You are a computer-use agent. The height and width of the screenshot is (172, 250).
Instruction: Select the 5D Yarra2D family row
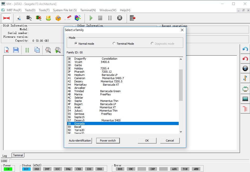pyautogui.click(x=123, y=130)
